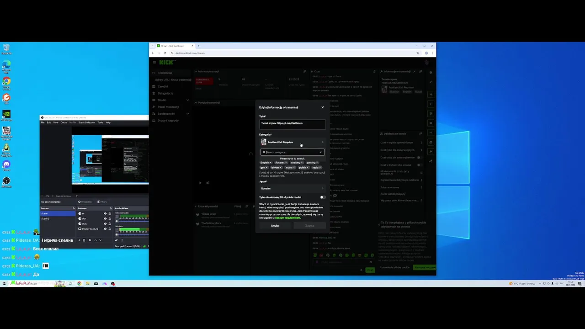The height and width of the screenshot is (329, 585).
Task: Click the browser address bar
Action: point(292,53)
